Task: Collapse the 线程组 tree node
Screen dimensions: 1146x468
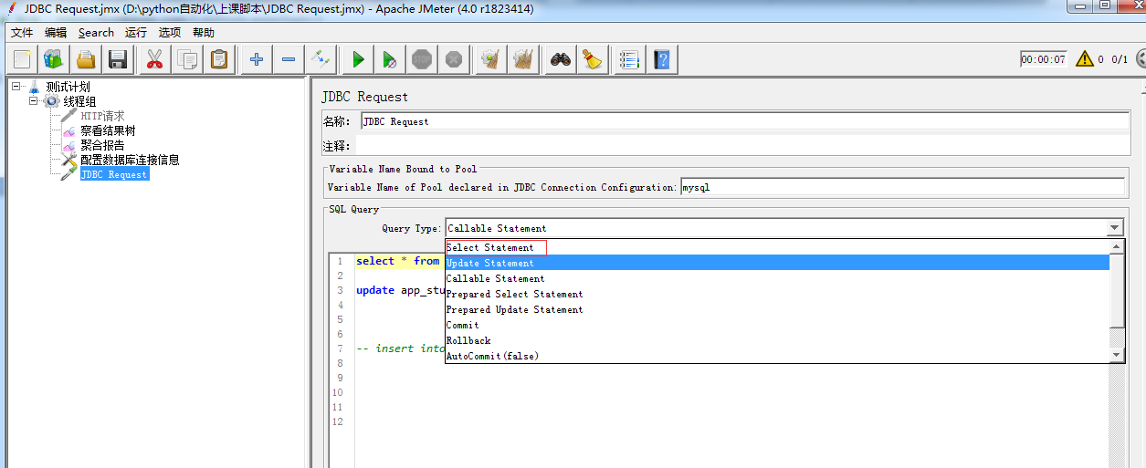Action: [x=33, y=101]
